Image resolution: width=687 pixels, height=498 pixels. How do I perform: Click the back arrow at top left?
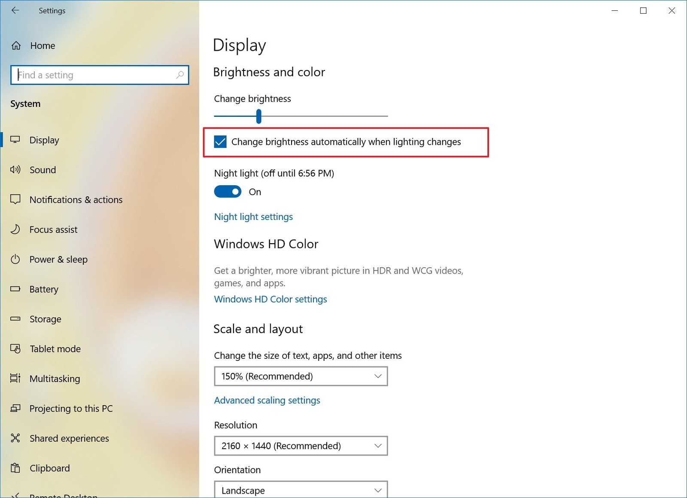15,10
